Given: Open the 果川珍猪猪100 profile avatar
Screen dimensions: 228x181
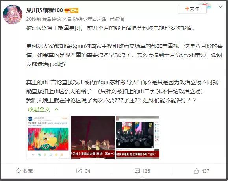Looking at the screenshot, I should point(13,15).
